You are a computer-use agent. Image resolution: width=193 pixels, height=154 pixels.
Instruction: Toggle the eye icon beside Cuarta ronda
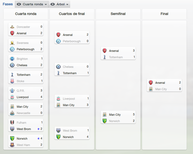coord(19,4)
